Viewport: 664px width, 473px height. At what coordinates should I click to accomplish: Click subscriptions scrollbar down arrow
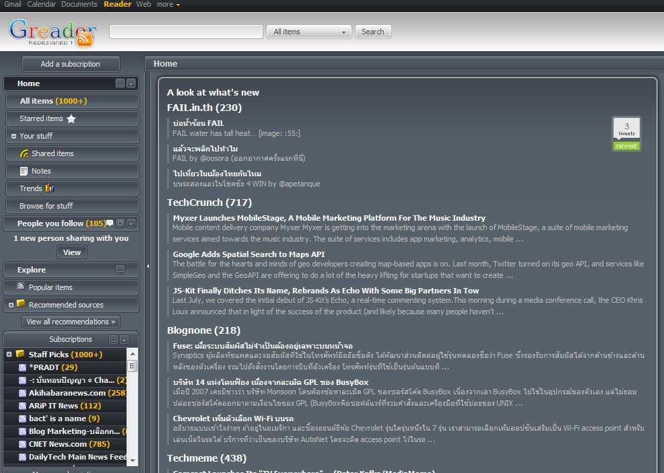[x=133, y=460]
